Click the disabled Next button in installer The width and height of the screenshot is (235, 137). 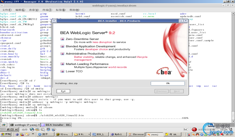(x=177, y=91)
